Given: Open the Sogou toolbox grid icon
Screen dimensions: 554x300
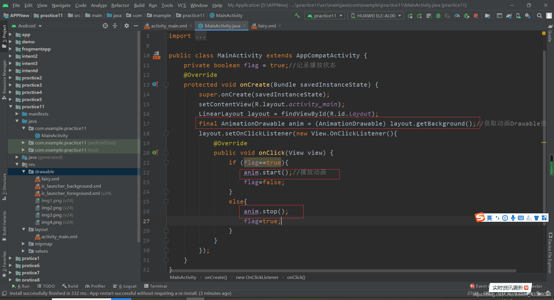Looking at the screenshot, I should tap(544, 218).
